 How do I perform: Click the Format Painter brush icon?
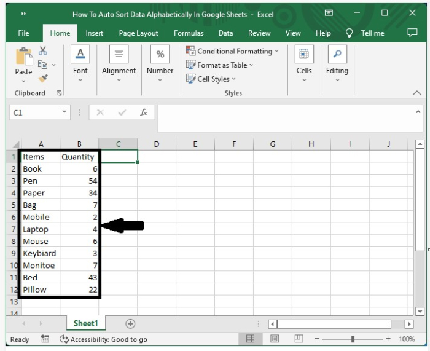coord(43,78)
